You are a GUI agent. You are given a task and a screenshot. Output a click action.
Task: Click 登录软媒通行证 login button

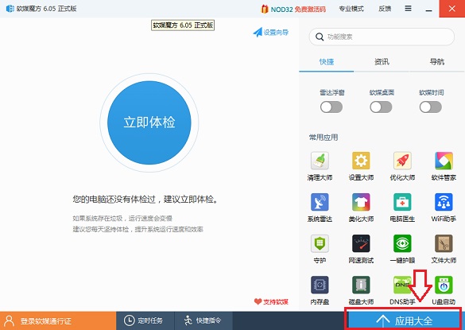tap(58, 320)
